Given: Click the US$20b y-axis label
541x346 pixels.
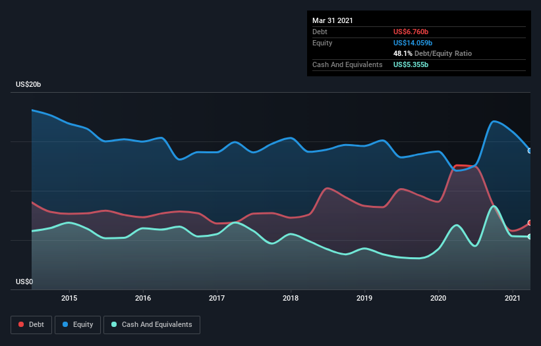Looking at the screenshot, I should coord(28,84).
